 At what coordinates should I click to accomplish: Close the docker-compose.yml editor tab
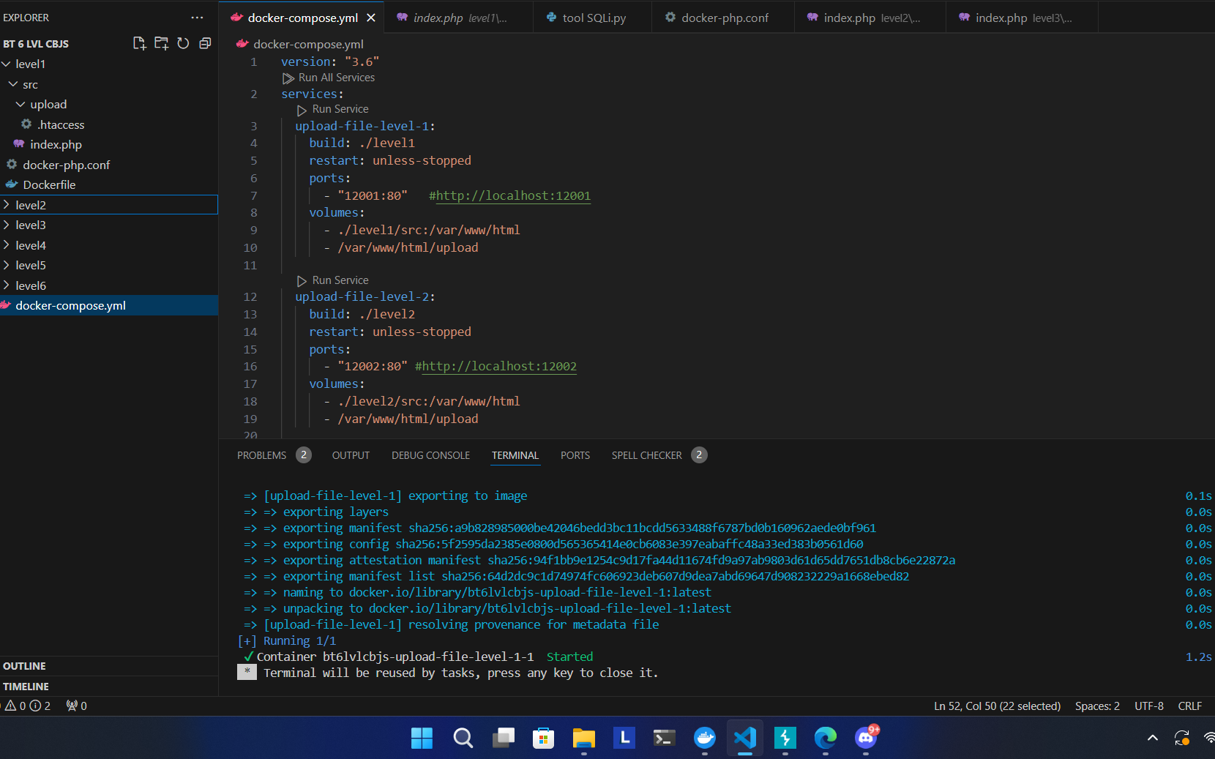click(371, 18)
